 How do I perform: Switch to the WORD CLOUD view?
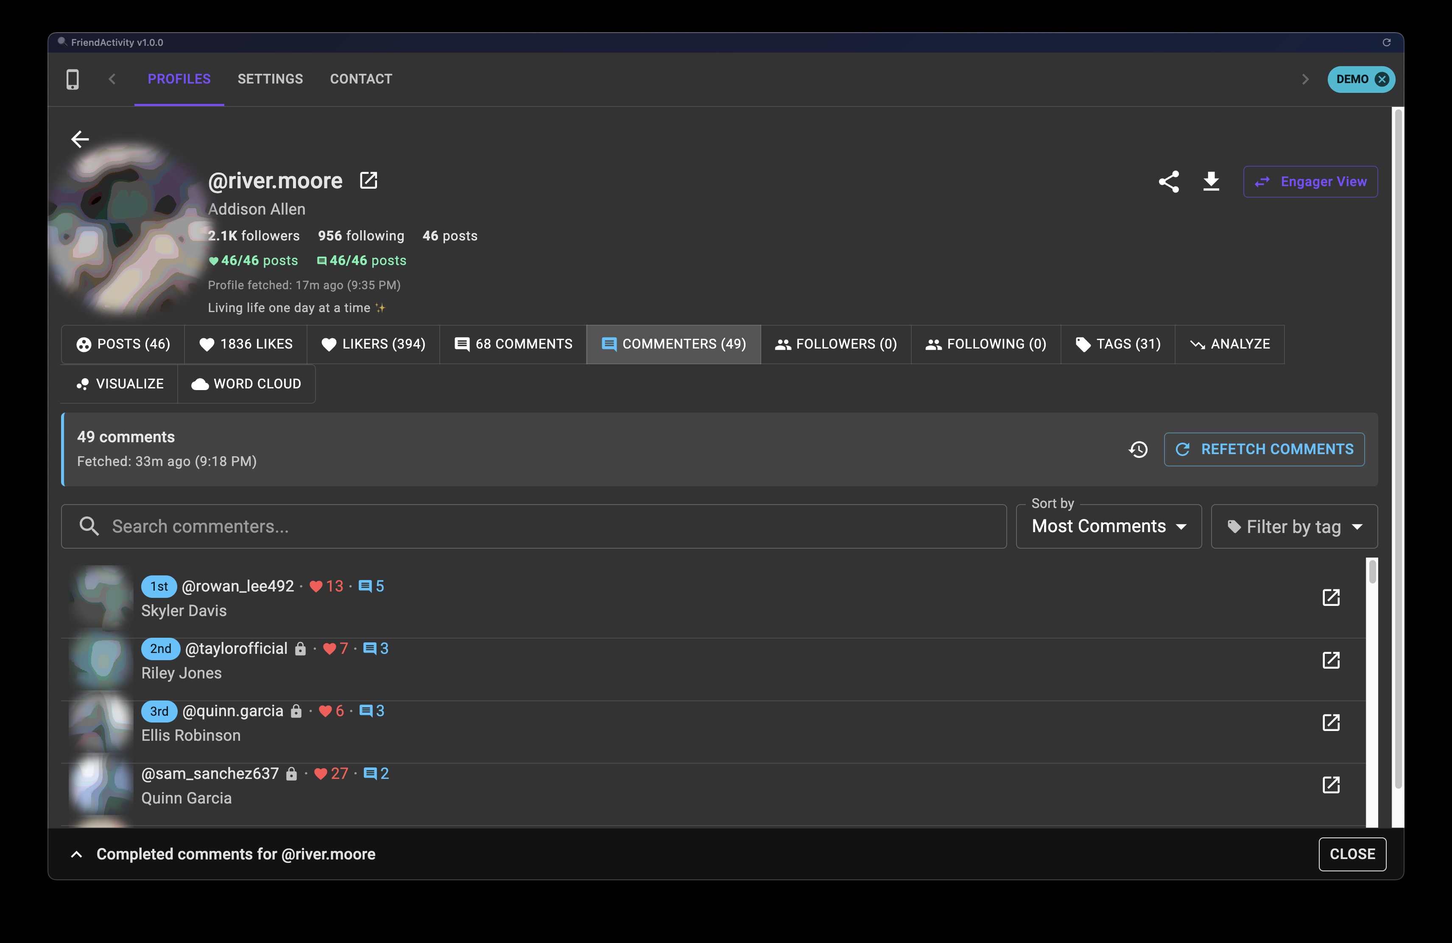(246, 384)
